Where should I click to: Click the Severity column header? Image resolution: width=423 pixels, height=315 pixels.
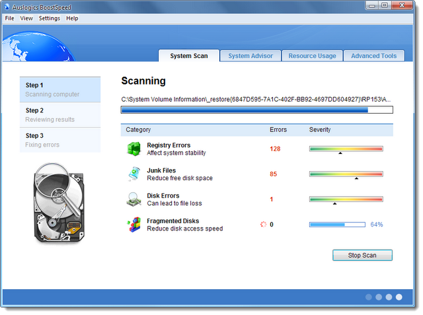(x=320, y=129)
